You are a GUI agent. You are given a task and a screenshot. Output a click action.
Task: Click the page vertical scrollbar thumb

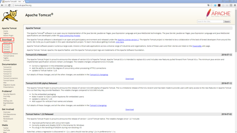[x=236, y=31]
